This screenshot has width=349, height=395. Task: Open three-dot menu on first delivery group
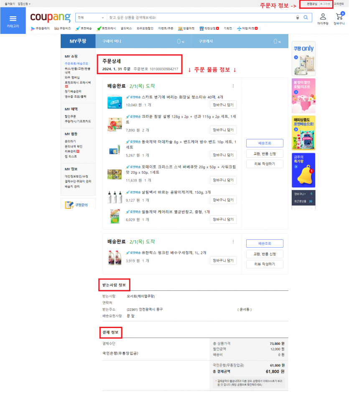[233, 86]
